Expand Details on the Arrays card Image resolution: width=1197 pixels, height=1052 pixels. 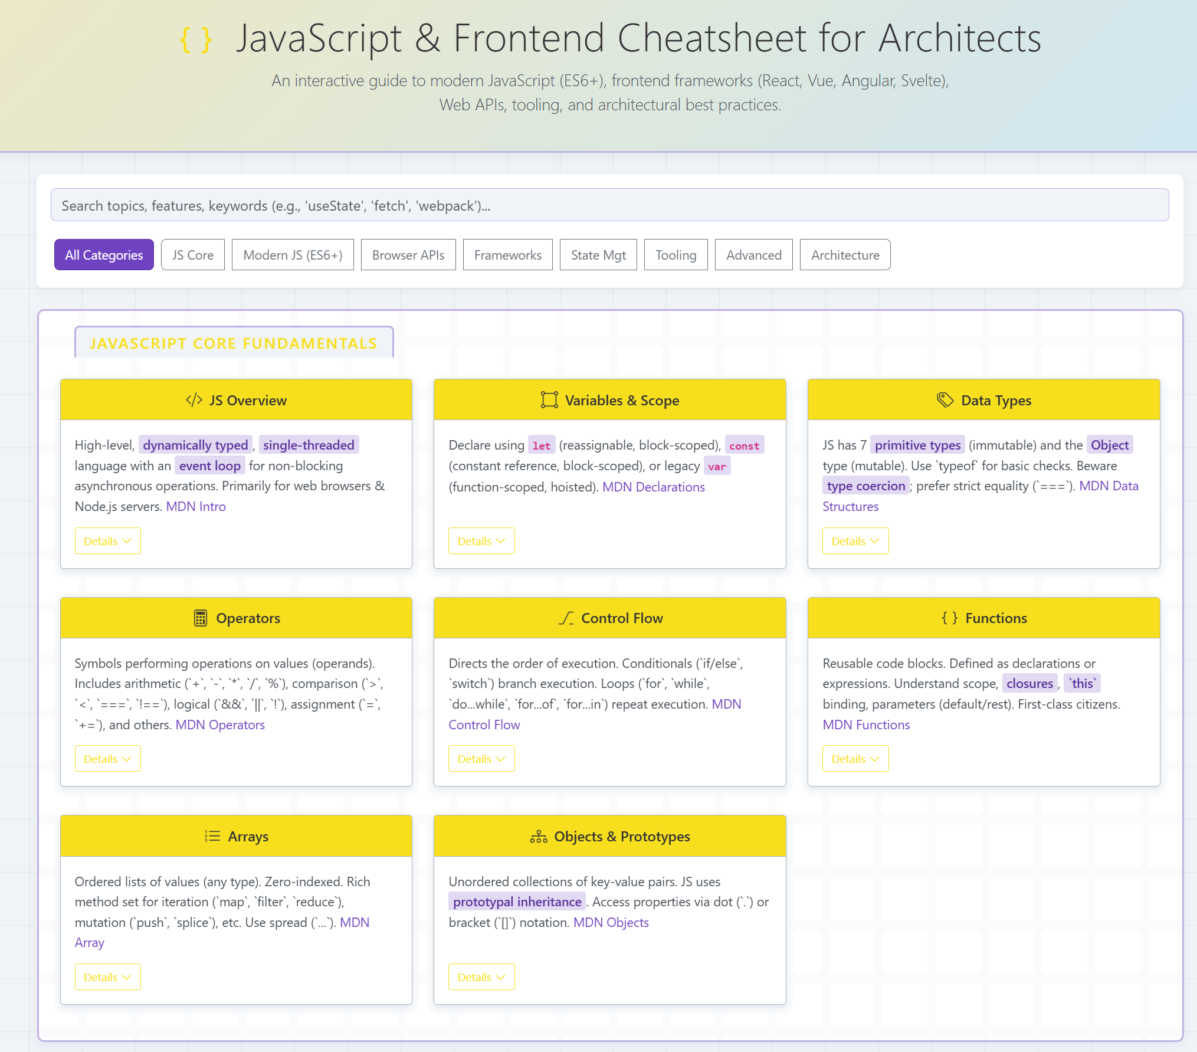click(108, 977)
